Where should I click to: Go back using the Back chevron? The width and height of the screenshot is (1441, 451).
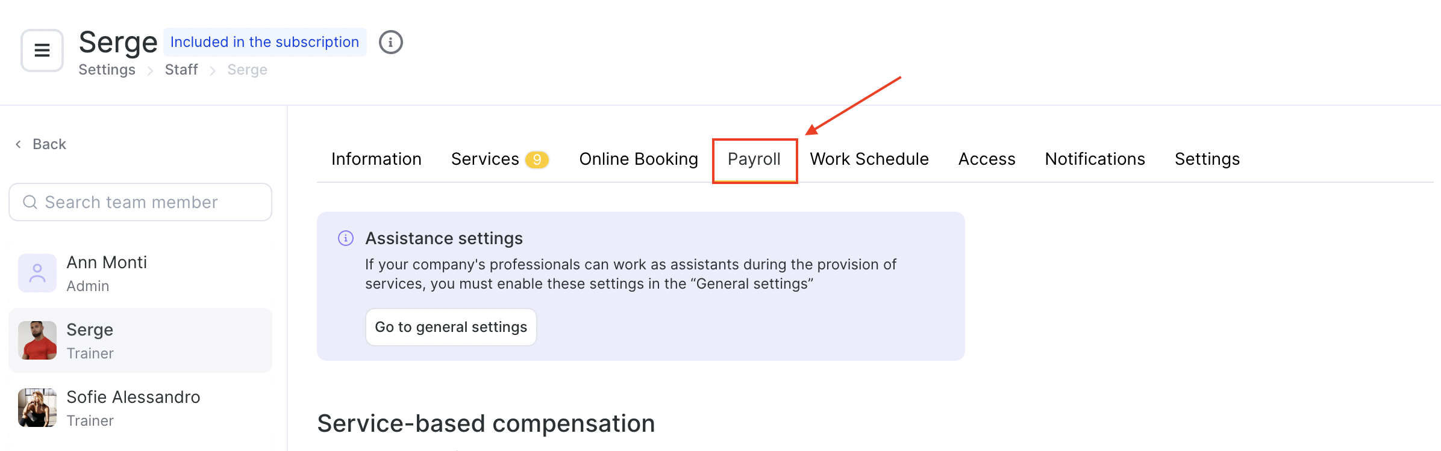(19, 144)
